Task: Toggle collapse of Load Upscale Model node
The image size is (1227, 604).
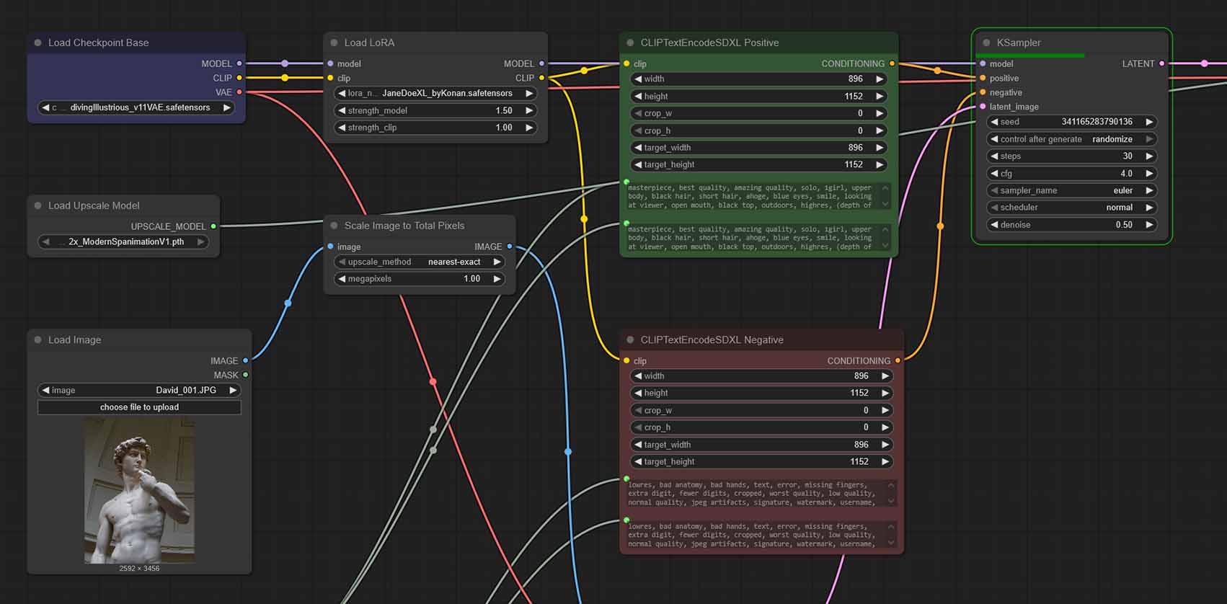Action: [x=37, y=205]
